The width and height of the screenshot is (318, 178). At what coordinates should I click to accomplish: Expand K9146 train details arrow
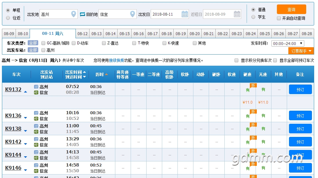tap(25, 170)
